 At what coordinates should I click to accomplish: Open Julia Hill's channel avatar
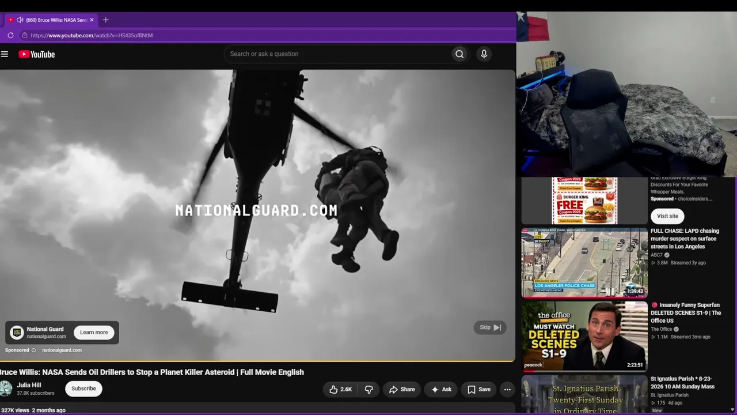pos(6,388)
